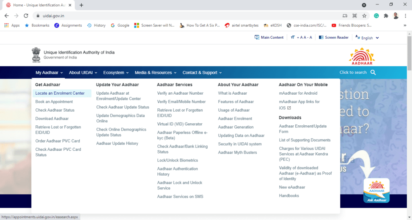Click Verify an Aadhaar Number

180,93
